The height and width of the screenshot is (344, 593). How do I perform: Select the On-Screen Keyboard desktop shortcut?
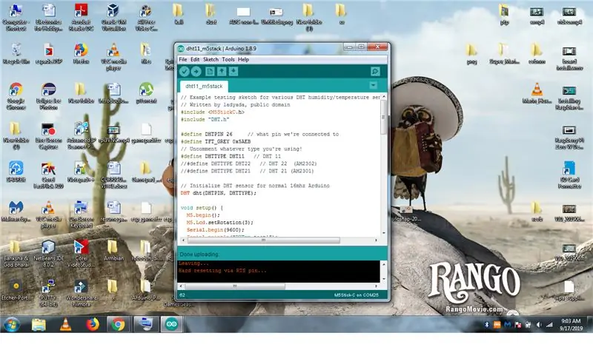[81, 215]
